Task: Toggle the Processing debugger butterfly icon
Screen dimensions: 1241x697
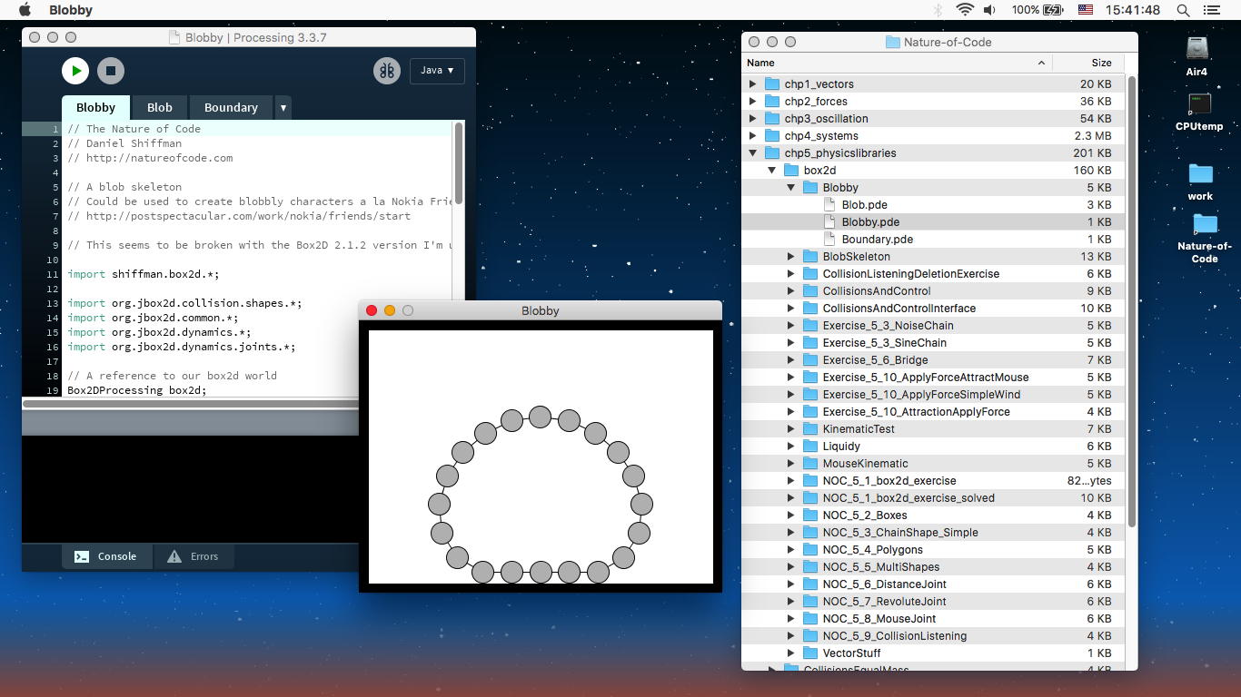Action: pyautogui.click(x=387, y=71)
